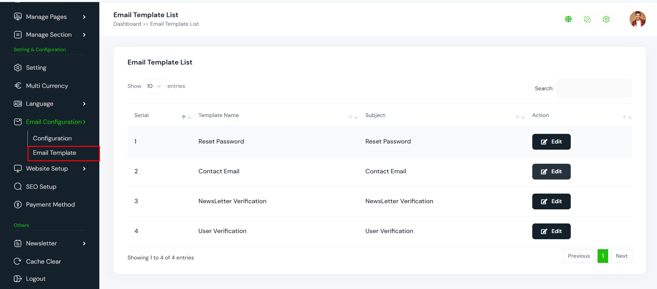Open the show entries count dropdown
657x289 pixels.
point(154,86)
